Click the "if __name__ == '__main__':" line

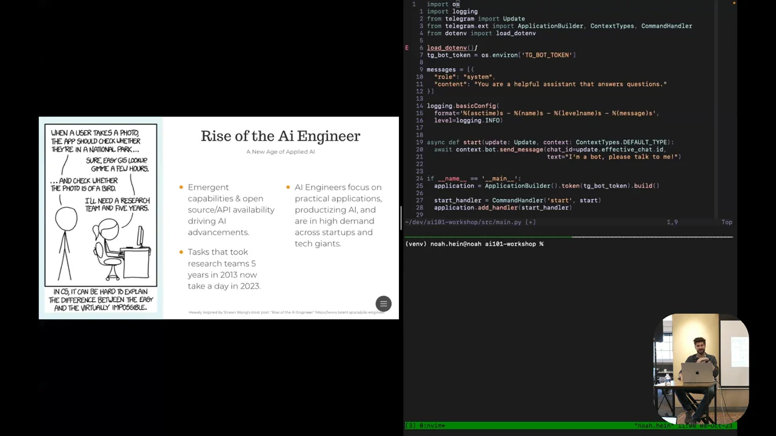[474, 179]
